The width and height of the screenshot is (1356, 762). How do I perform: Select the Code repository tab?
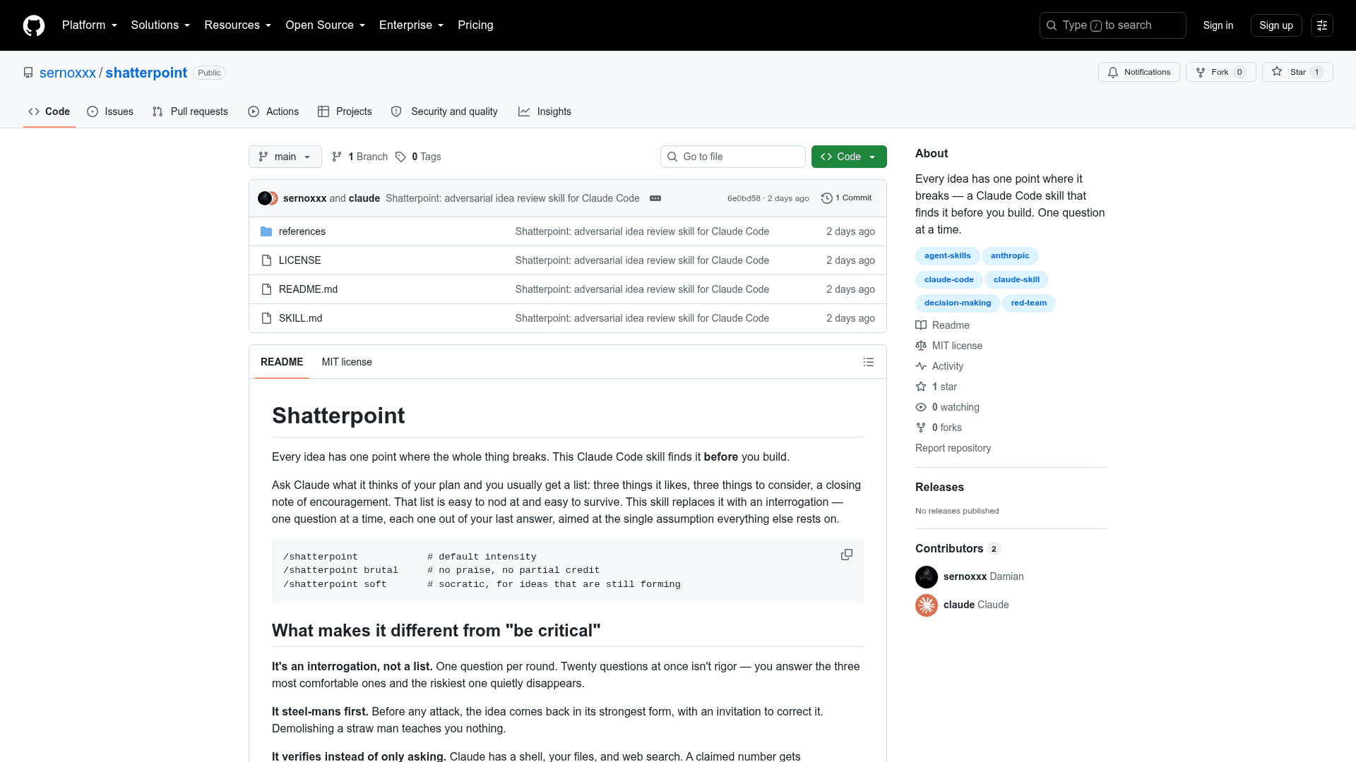pyautogui.click(x=49, y=111)
